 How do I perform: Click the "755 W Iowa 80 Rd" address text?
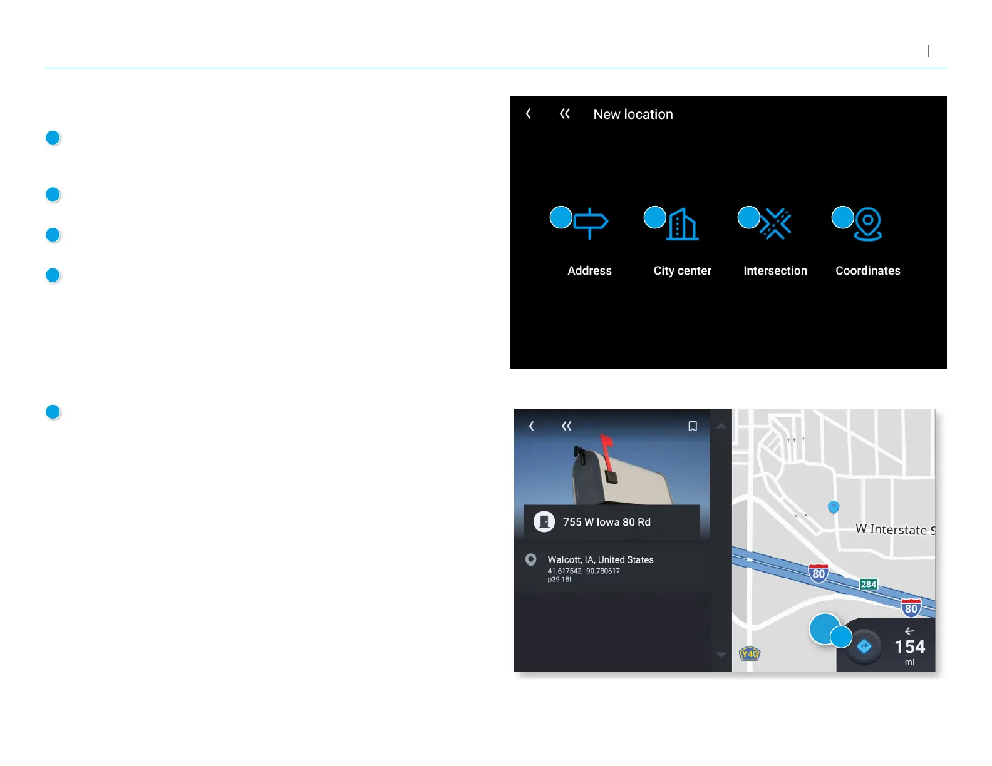(607, 522)
